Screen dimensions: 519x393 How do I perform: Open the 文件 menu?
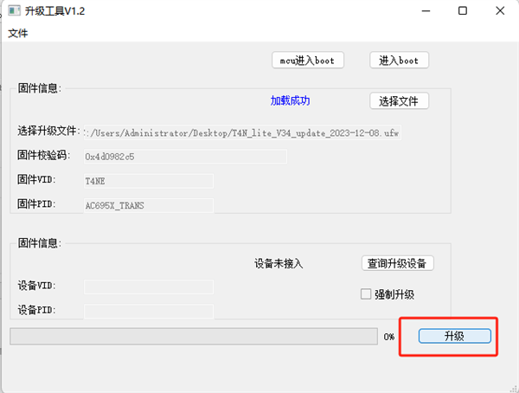[18, 33]
